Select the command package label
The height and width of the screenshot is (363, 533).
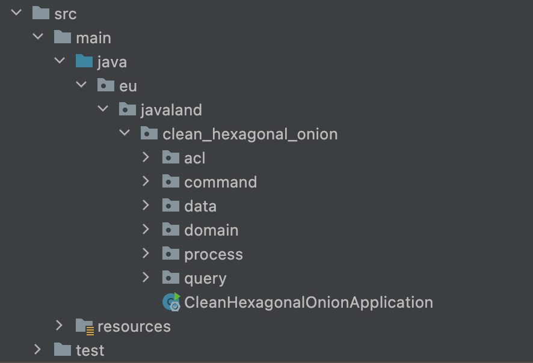[x=221, y=182]
